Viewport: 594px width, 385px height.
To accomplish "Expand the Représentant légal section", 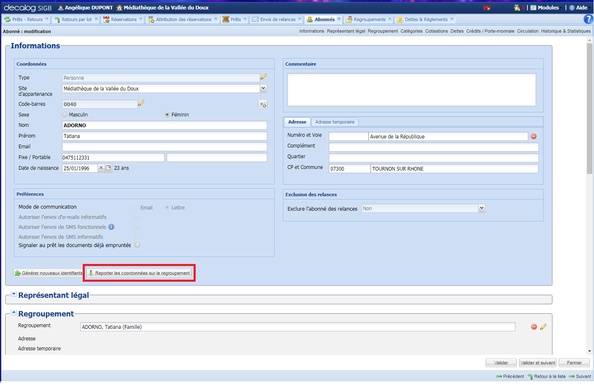I will (x=14, y=294).
